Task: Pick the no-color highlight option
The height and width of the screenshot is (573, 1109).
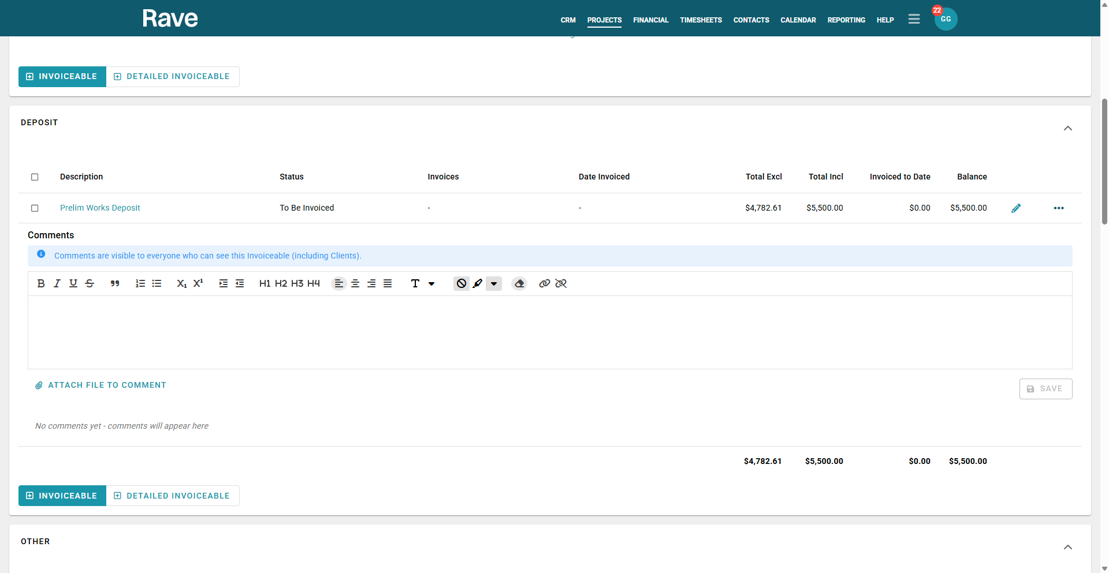Action: (462, 283)
